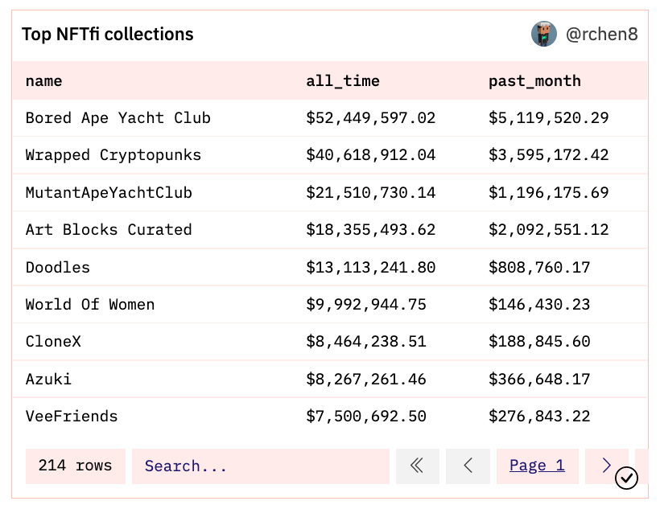The width and height of the screenshot is (660, 505).
Task: Click the circled checkmark status icon
Action: click(x=626, y=478)
